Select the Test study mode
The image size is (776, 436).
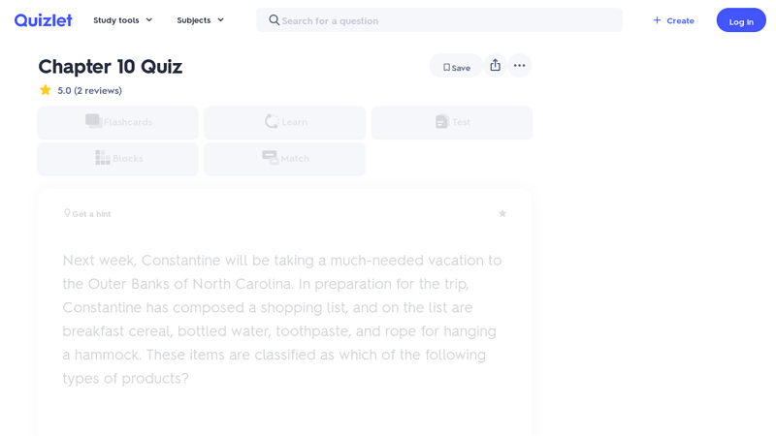(x=452, y=122)
